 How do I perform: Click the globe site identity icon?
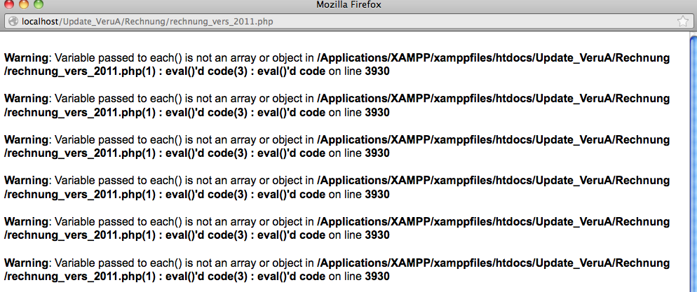(x=13, y=22)
